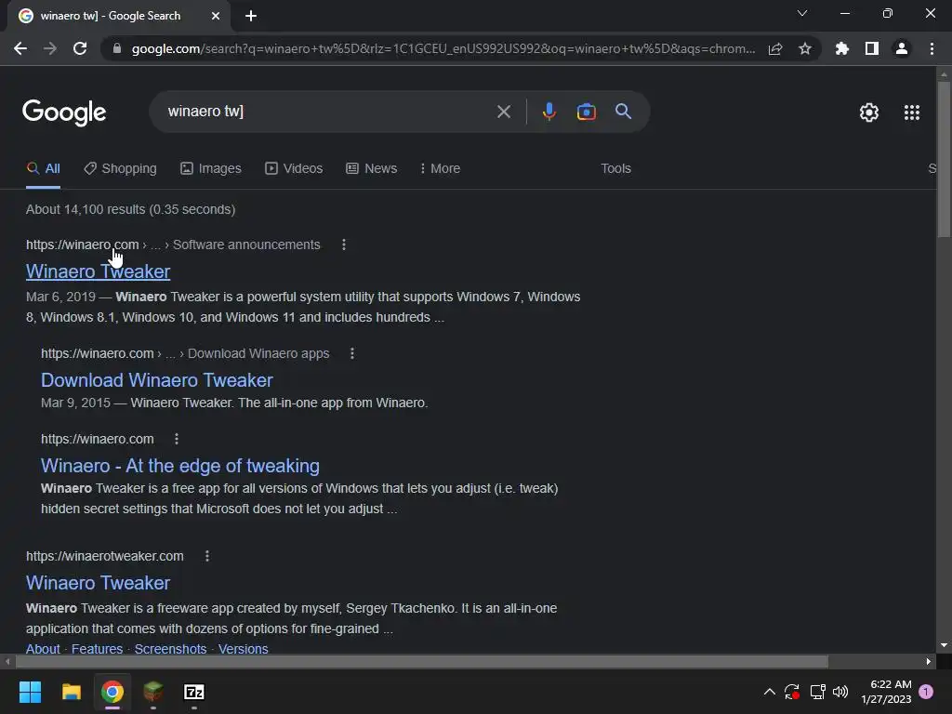Viewport: 952px width, 714px height.
Task: View site information lock icon
Action: tap(117, 48)
